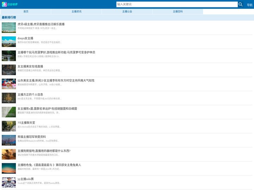Click summary text under yy主播solo赛

point(39,183)
